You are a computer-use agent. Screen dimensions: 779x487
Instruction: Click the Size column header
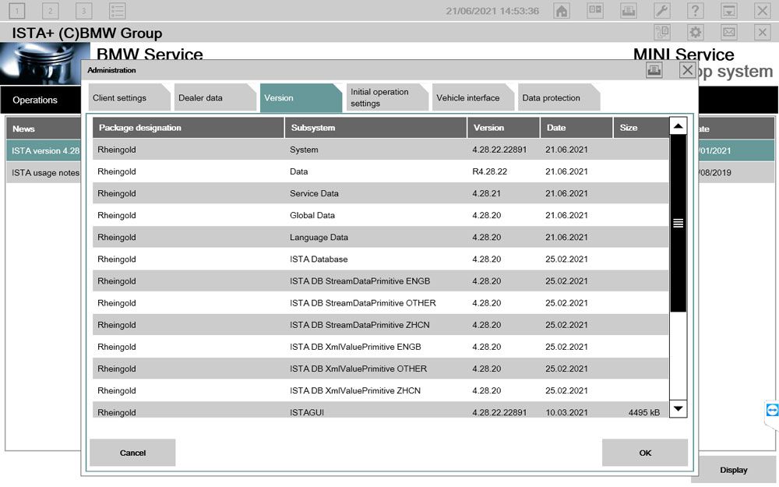click(x=641, y=128)
